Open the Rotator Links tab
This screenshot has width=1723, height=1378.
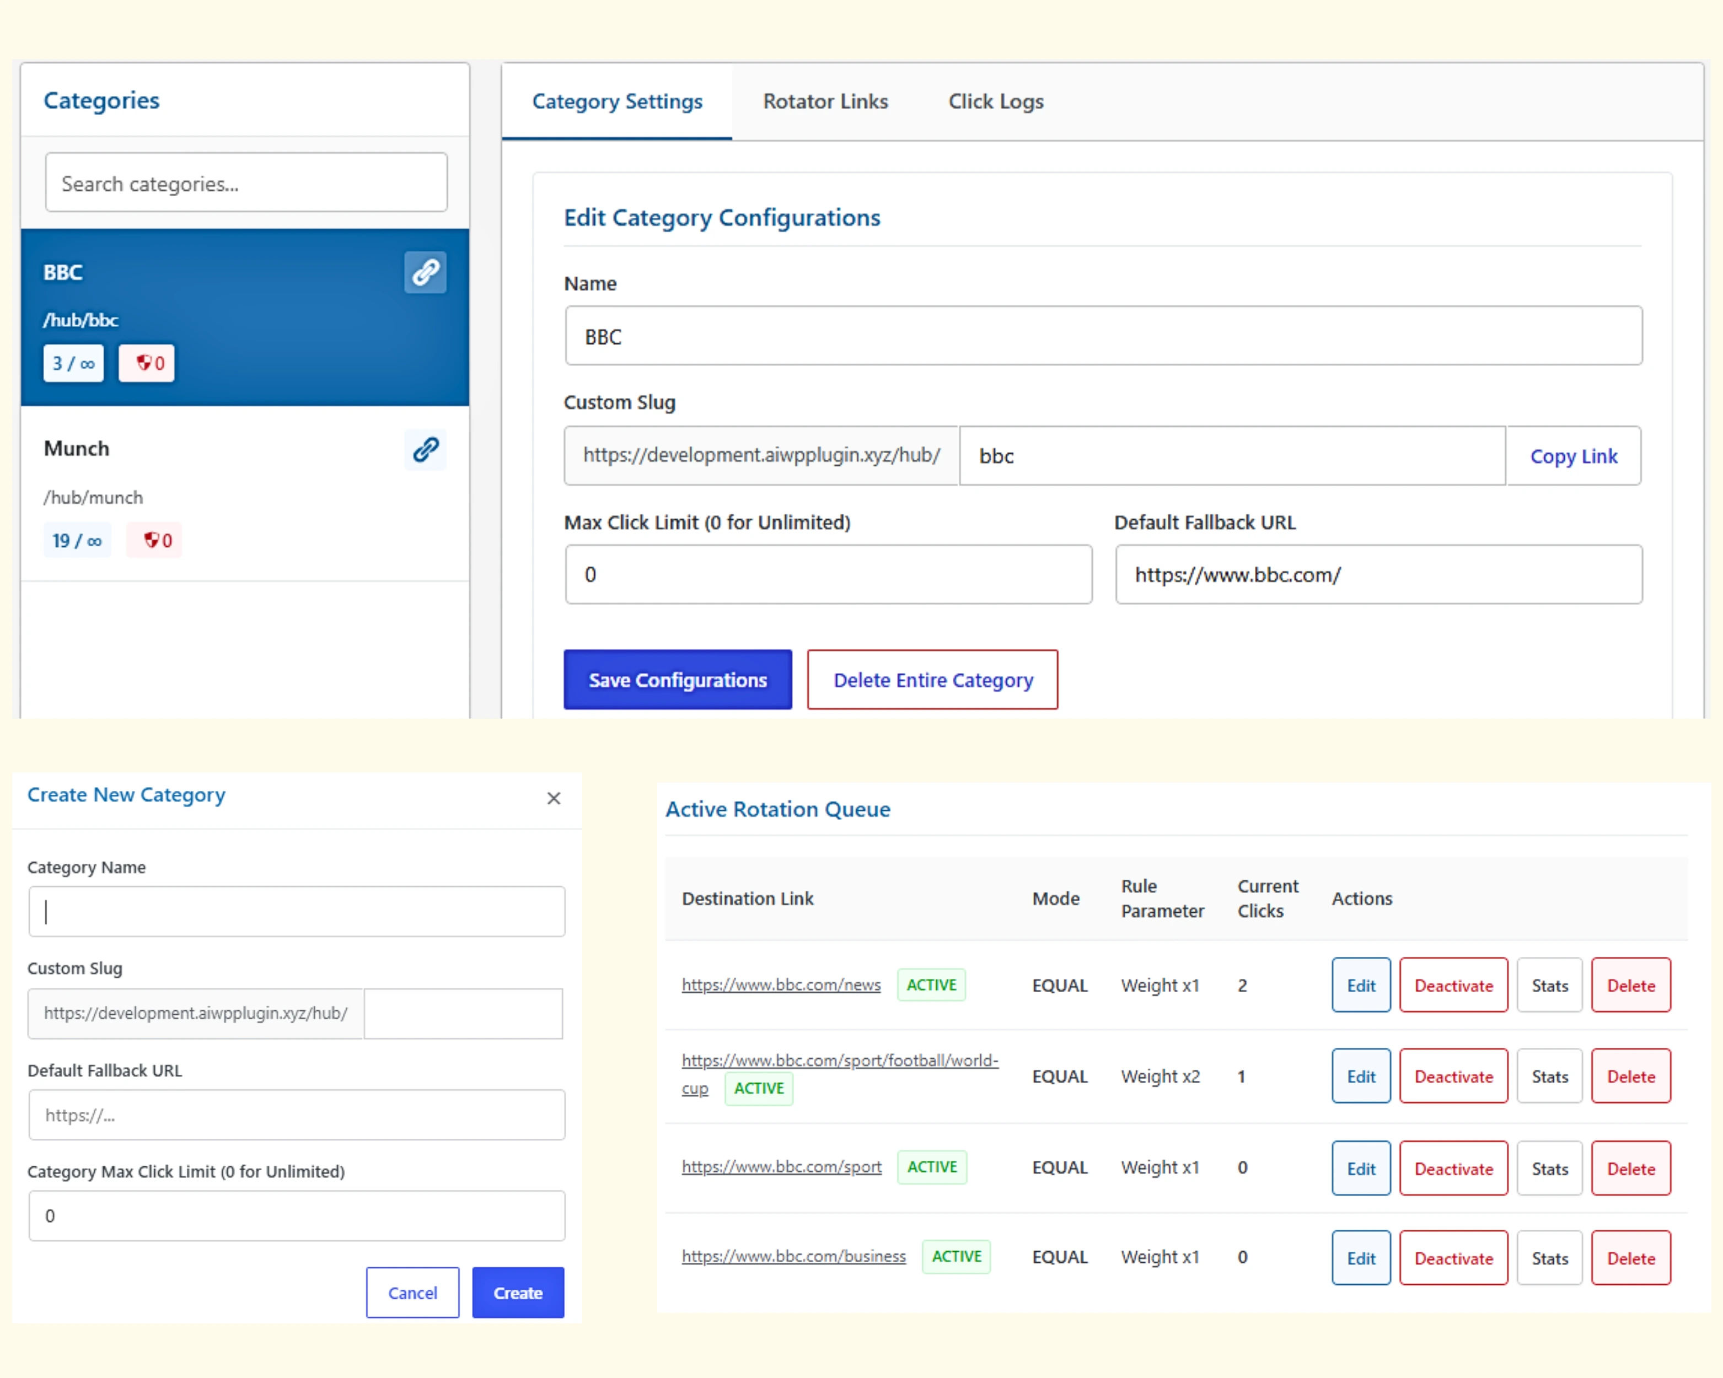[x=825, y=101]
